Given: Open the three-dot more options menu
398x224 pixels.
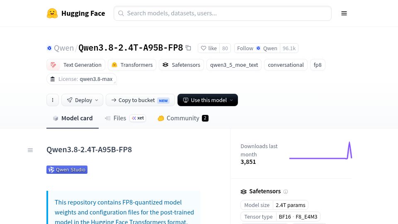Looking at the screenshot, I should pos(53,100).
